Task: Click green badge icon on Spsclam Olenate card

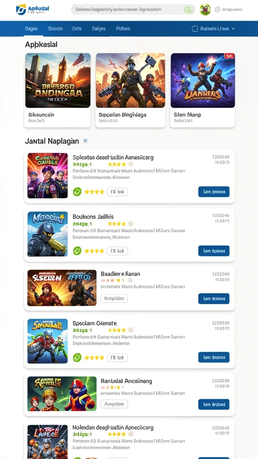Action: point(77,357)
